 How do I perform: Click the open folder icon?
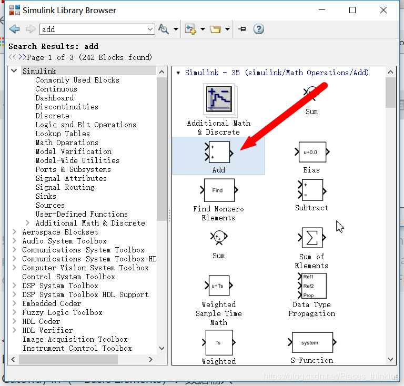215,29
